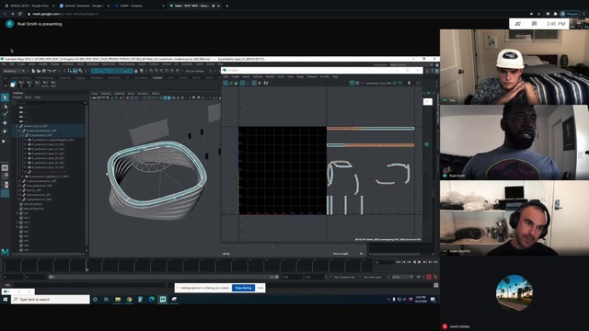Screen dimensions: 589x331
Task: Click the Save Scene icon in status line
Action: click(x=44, y=71)
